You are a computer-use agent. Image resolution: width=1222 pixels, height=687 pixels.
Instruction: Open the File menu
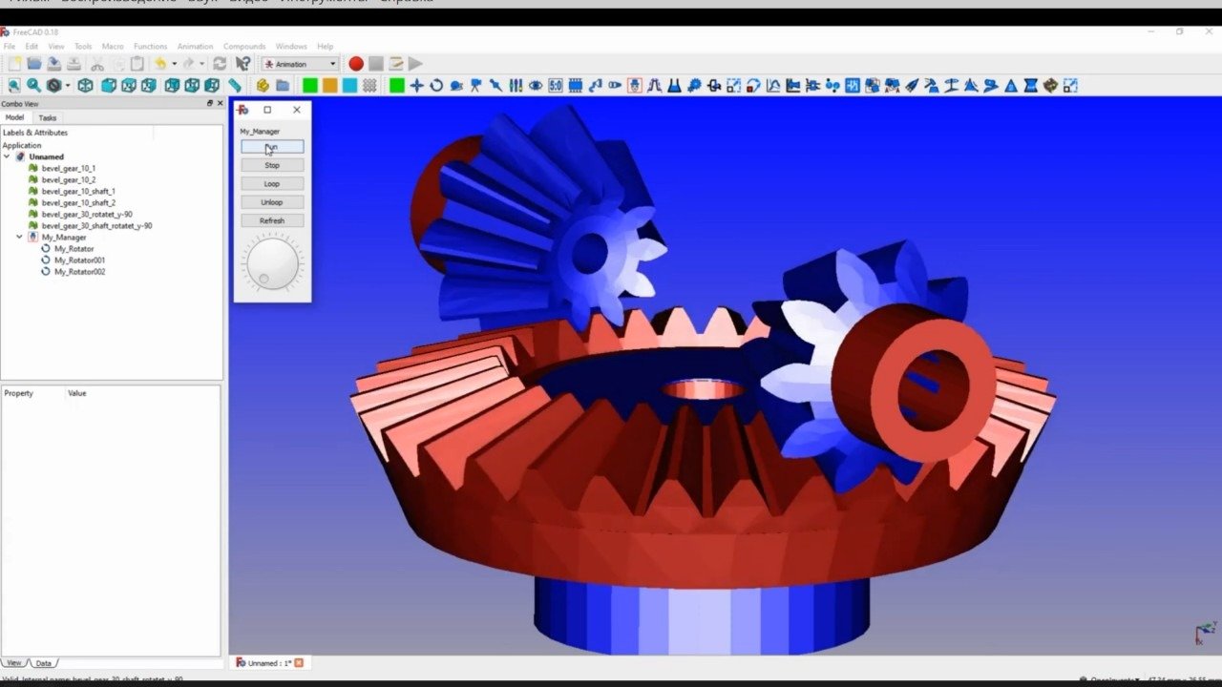pyautogui.click(x=10, y=46)
